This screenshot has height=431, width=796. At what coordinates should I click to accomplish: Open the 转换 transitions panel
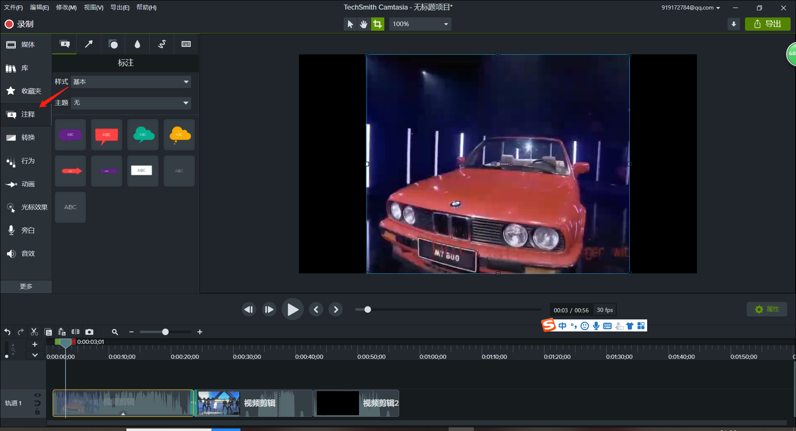coord(26,137)
